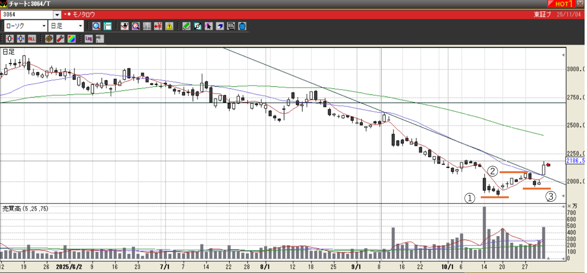Click the blue trash can delete icon
Image resolution: width=587 pixels, height=273 pixels.
click(242, 26)
